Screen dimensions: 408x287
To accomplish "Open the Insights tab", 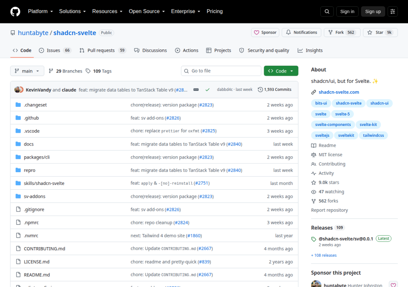I will 310,51.
